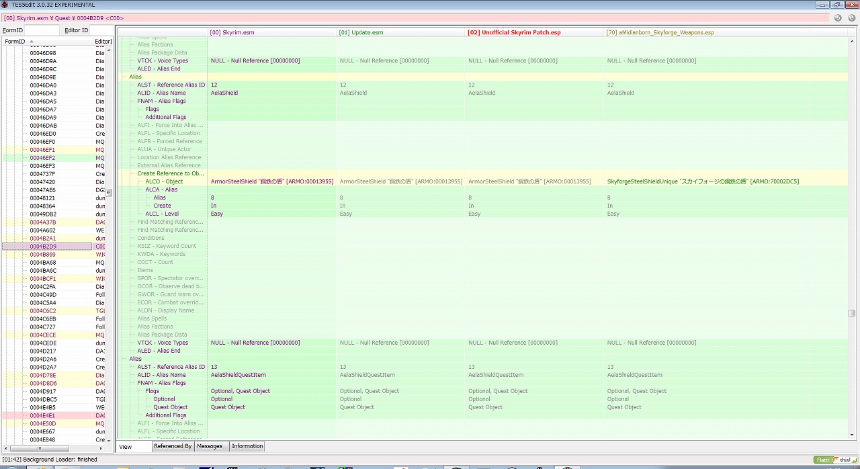Viewport: 860px width, 469px height.
Task: Select record 0004B2D9 in the tree
Action: tap(42, 247)
